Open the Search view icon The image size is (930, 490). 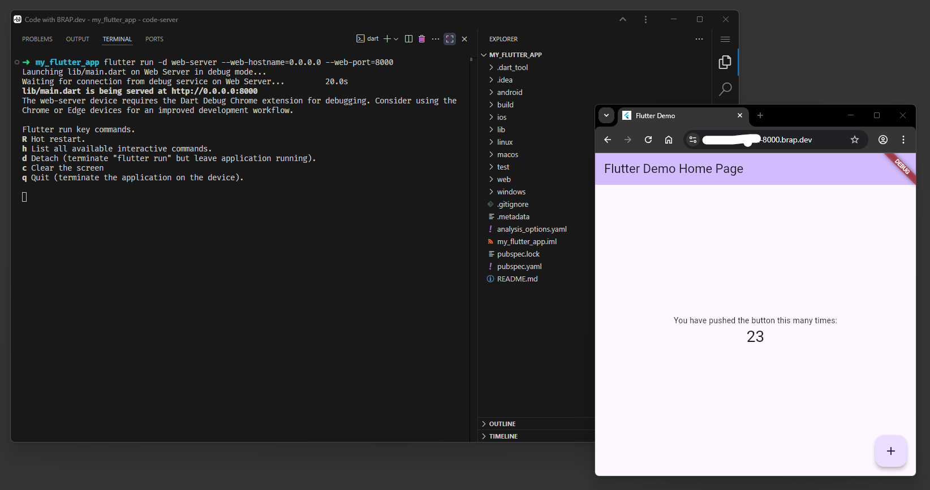[x=725, y=89]
